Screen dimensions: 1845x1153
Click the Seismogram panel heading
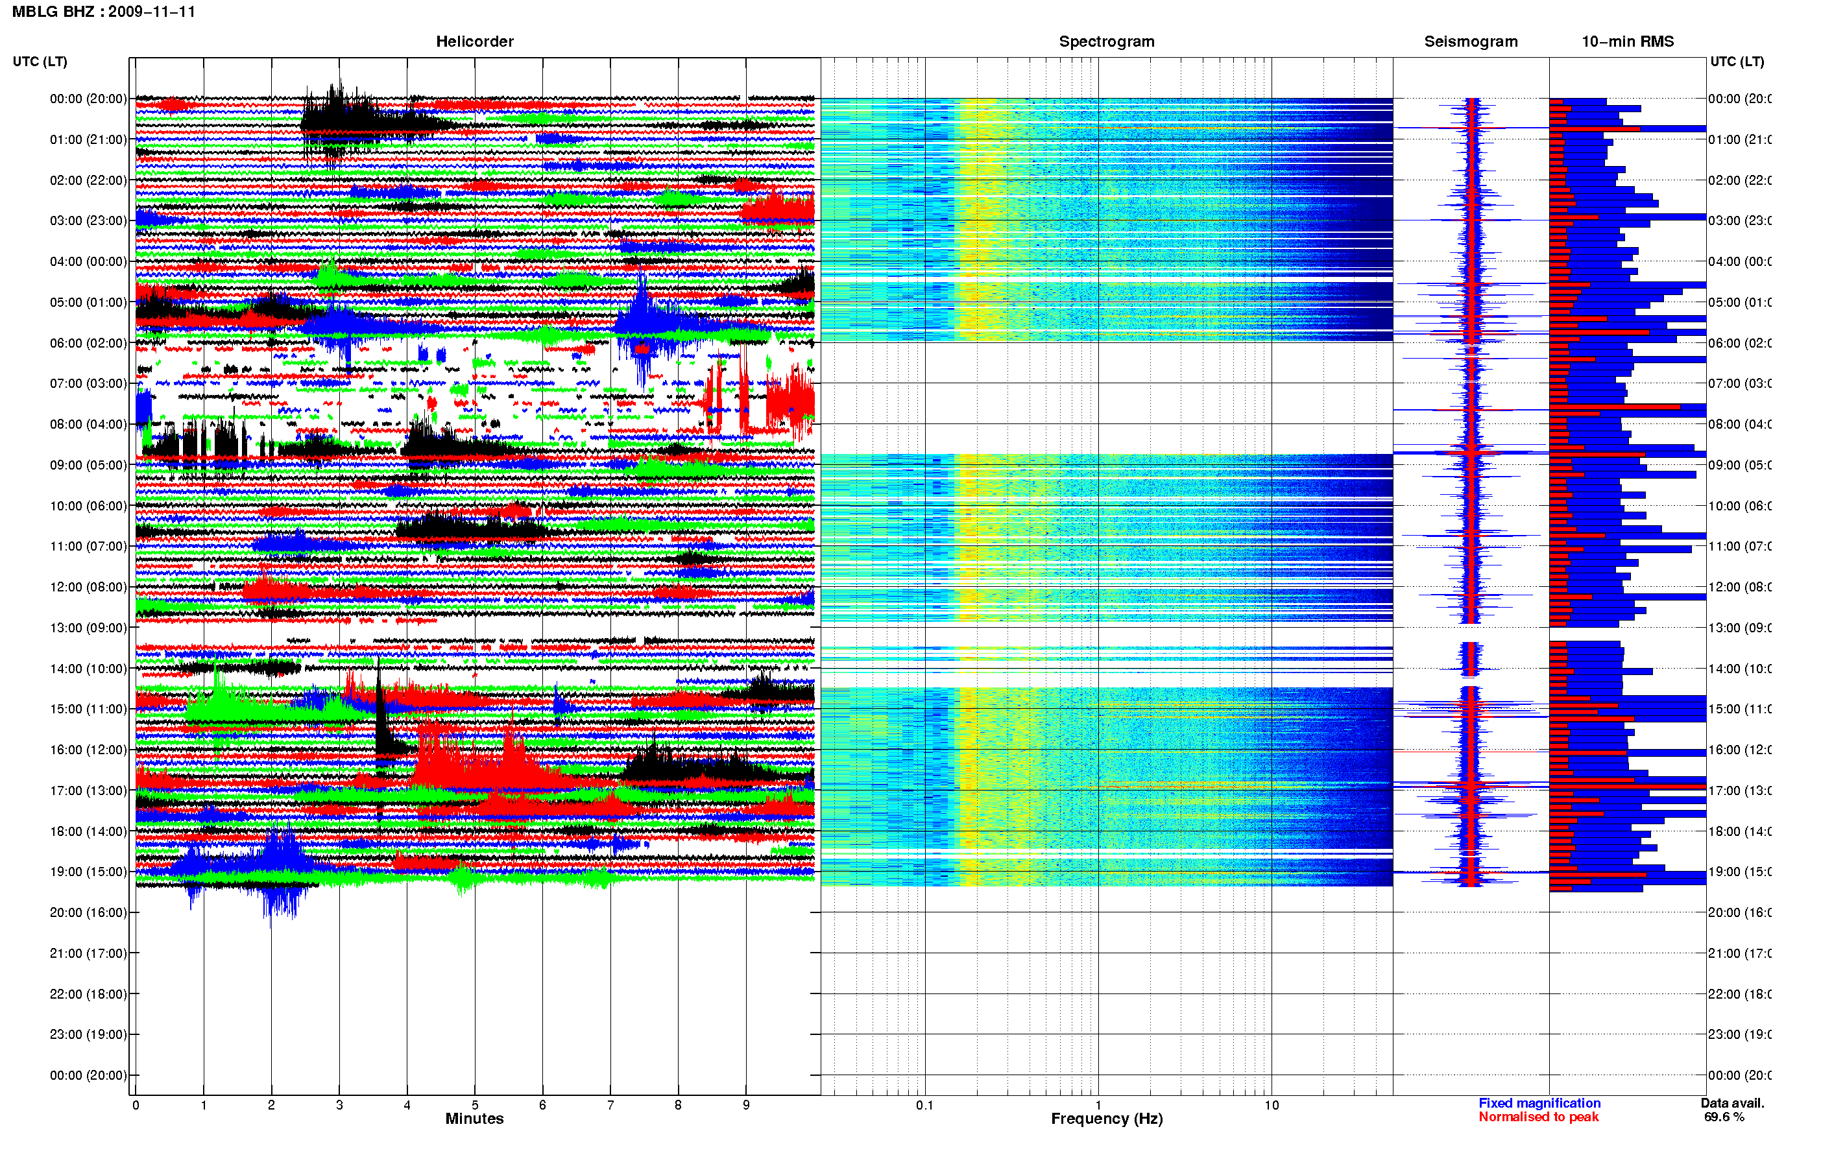[1471, 42]
